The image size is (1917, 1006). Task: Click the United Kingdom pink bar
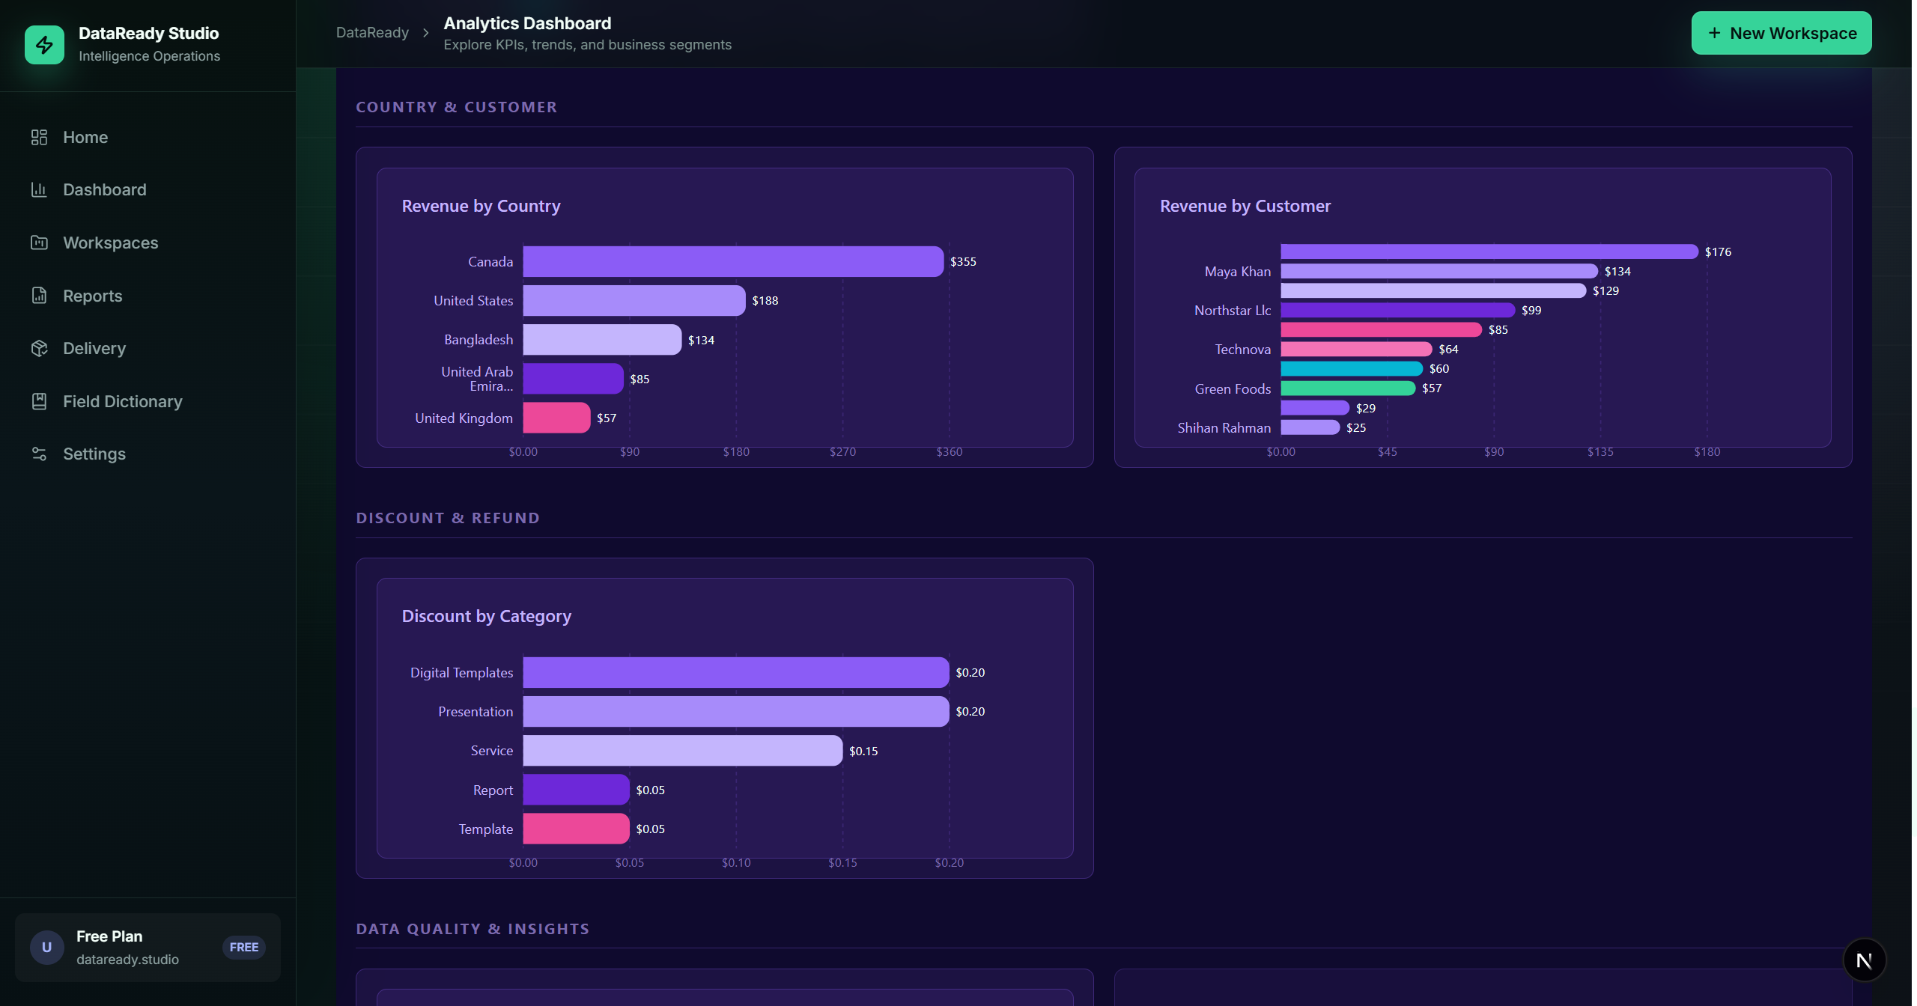556,418
